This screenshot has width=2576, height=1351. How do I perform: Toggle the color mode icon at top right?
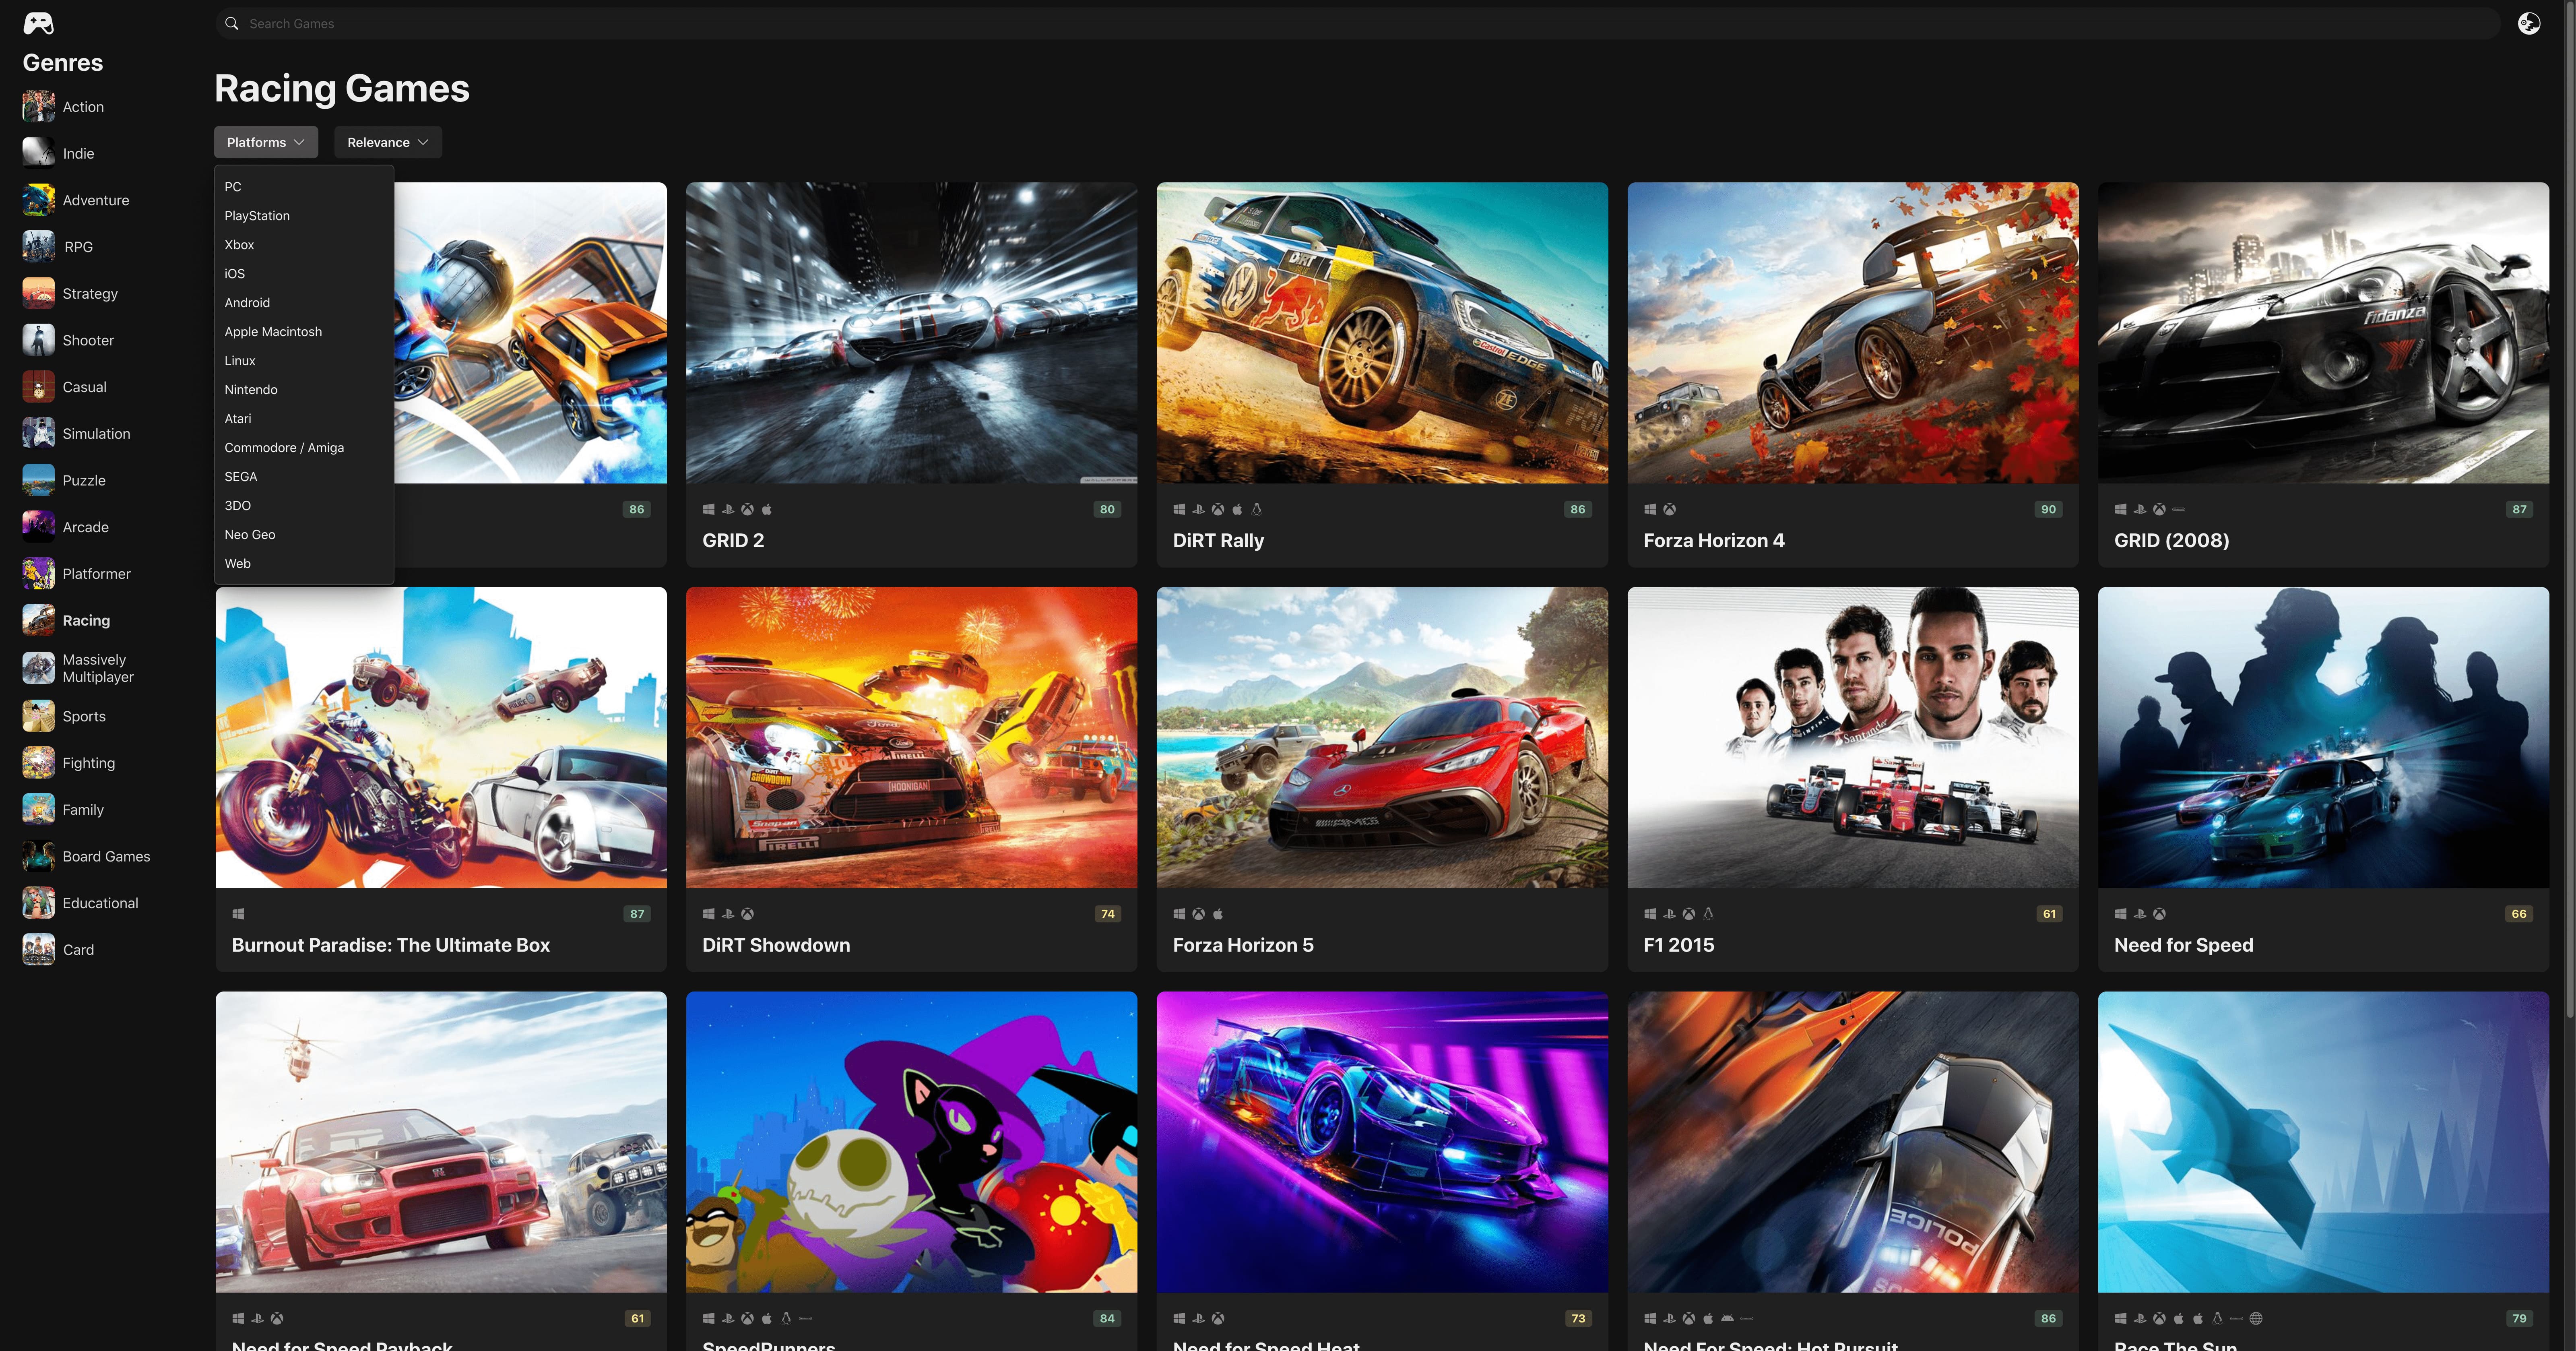click(x=2528, y=23)
